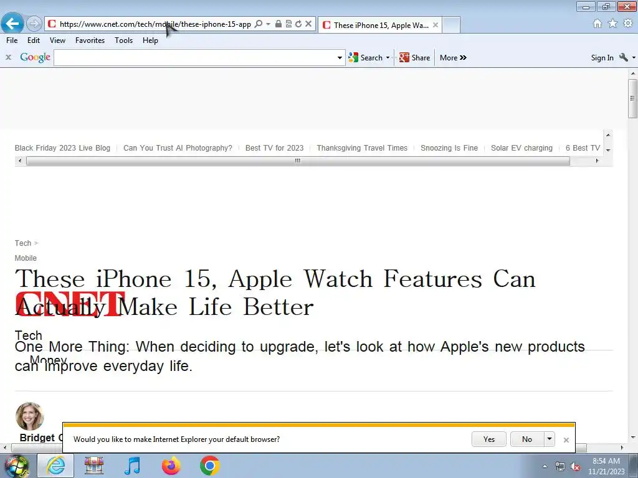The image size is (638, 478).
Task: Open the Tools menu
Action: coord(124,40)
